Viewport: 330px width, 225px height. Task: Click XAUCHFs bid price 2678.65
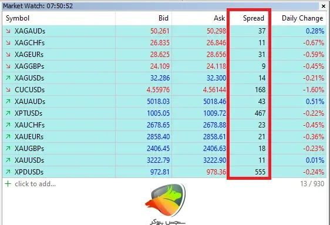pos(158,125)
